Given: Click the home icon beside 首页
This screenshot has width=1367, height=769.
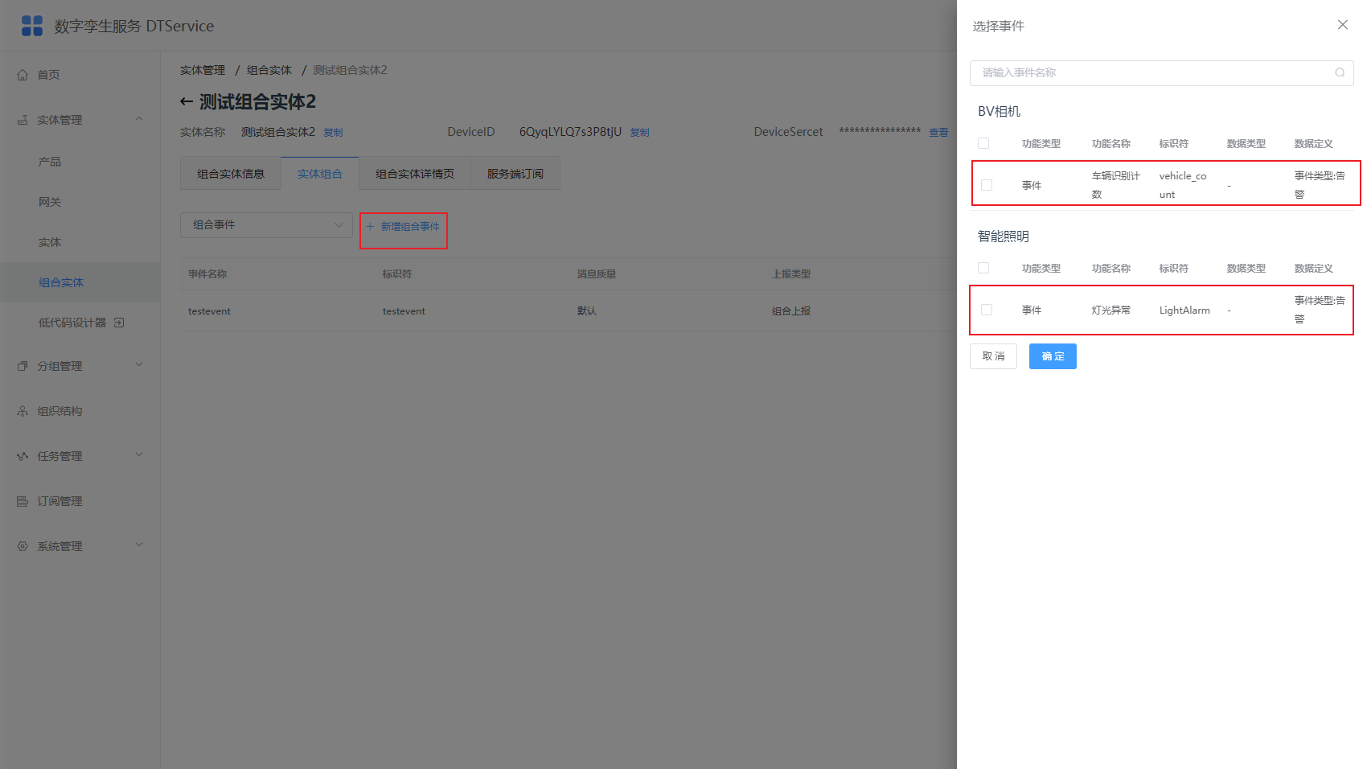Looking at the screenshot, I should coord(23,75).
